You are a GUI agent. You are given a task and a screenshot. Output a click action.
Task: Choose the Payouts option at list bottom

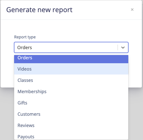(x=71, y=135)
